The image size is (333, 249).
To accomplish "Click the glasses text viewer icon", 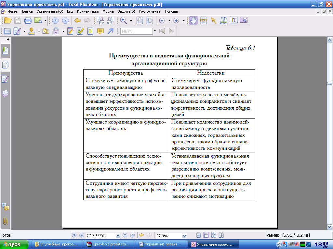I will (204, 20).
